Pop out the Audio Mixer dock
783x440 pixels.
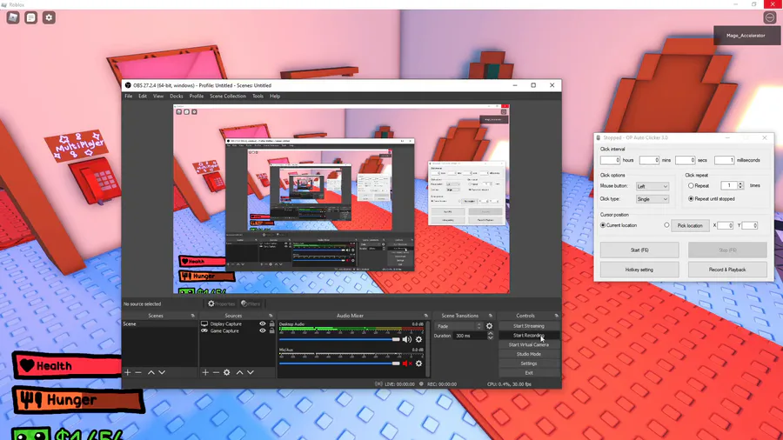click(426, 316)
